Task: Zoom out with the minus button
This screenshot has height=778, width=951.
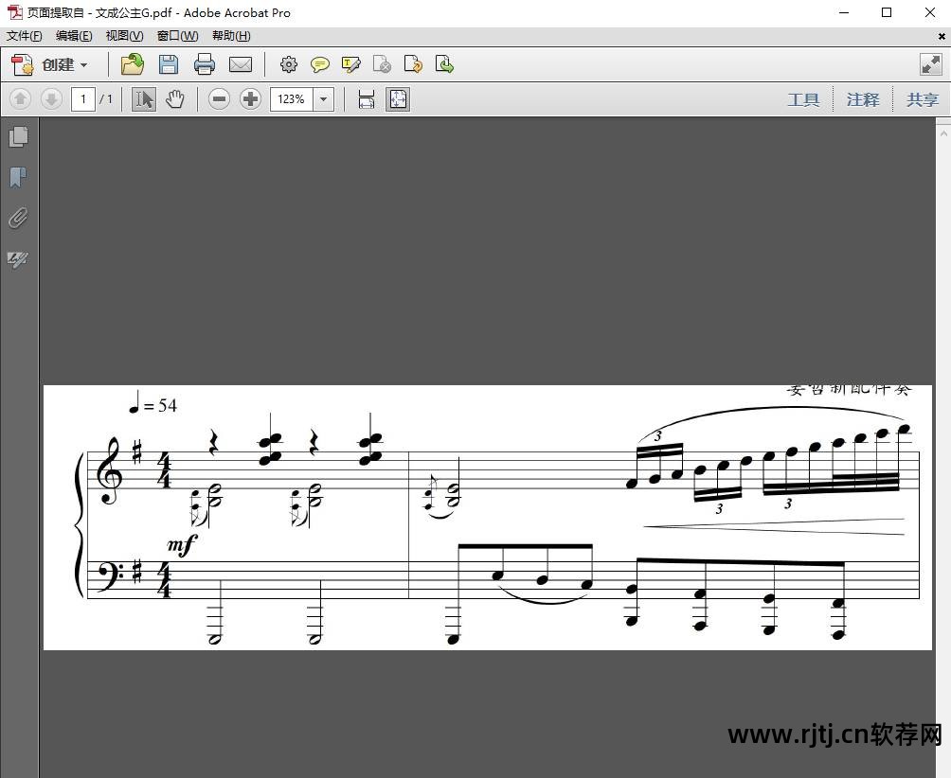Action: pos(219,98)
